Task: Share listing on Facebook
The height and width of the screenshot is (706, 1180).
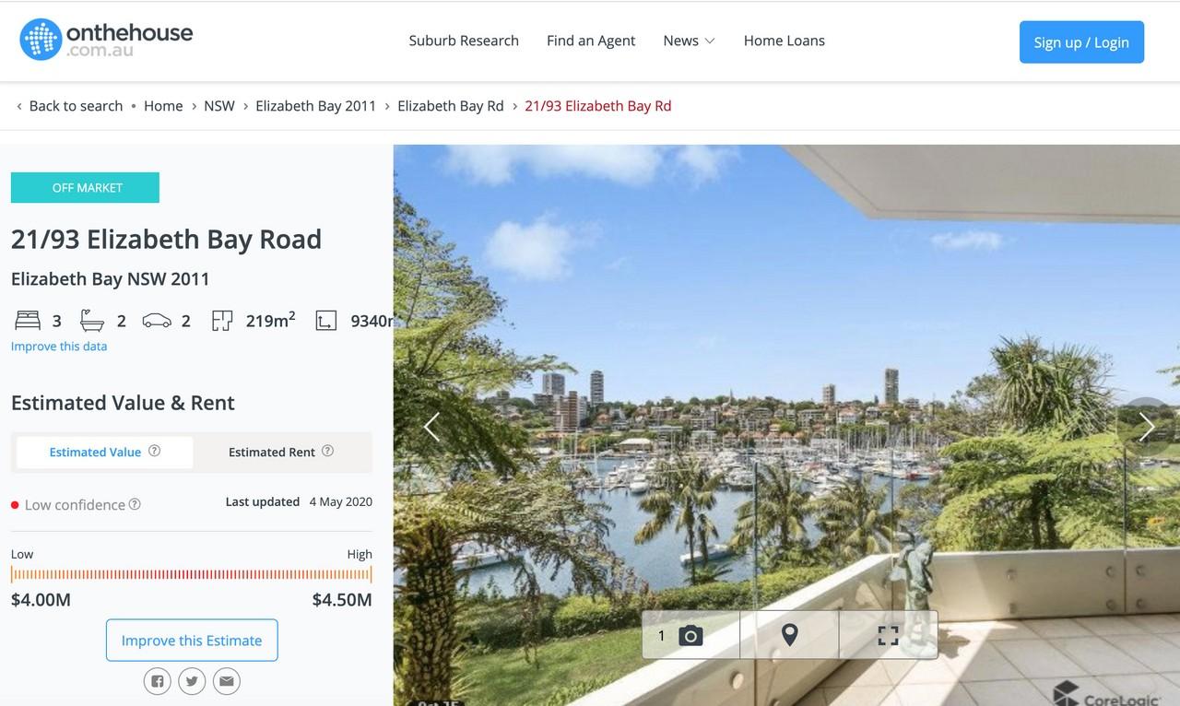Action: [x=158, y=682]
